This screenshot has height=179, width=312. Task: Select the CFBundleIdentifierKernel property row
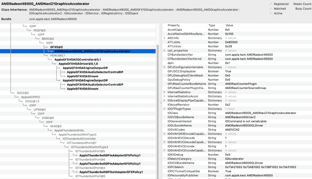(x=237, y=59)
